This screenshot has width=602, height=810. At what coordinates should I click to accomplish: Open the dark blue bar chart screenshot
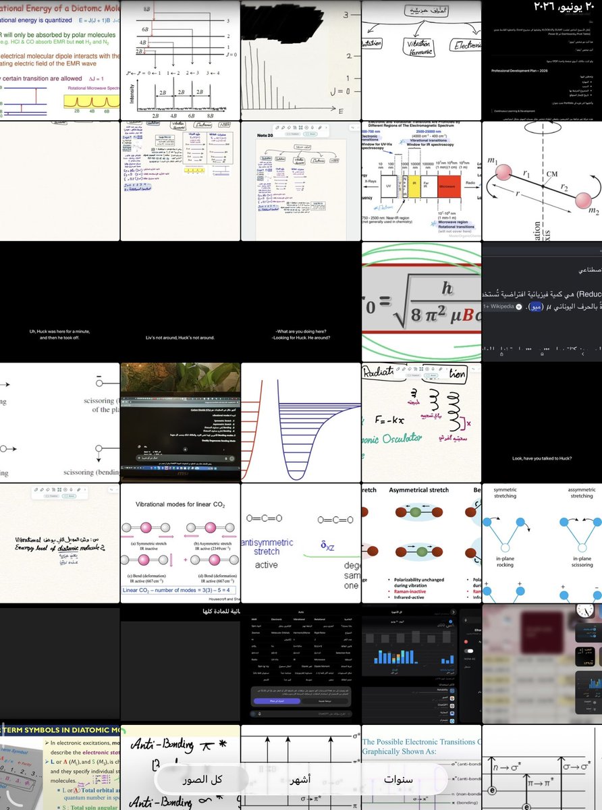421,664
